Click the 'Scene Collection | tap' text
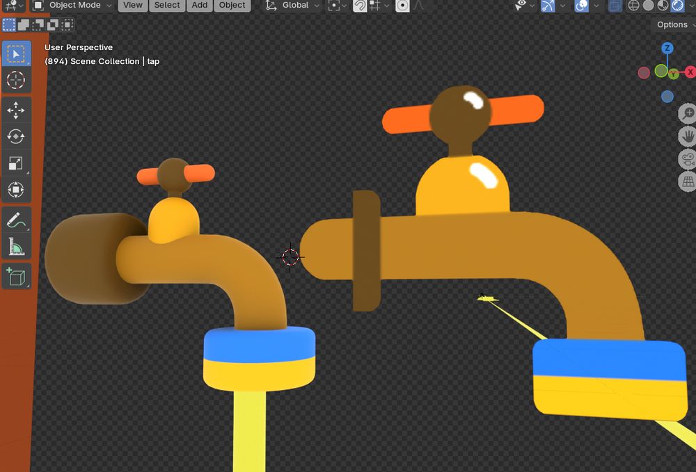696x472 pixels. [x=115, y=62]
